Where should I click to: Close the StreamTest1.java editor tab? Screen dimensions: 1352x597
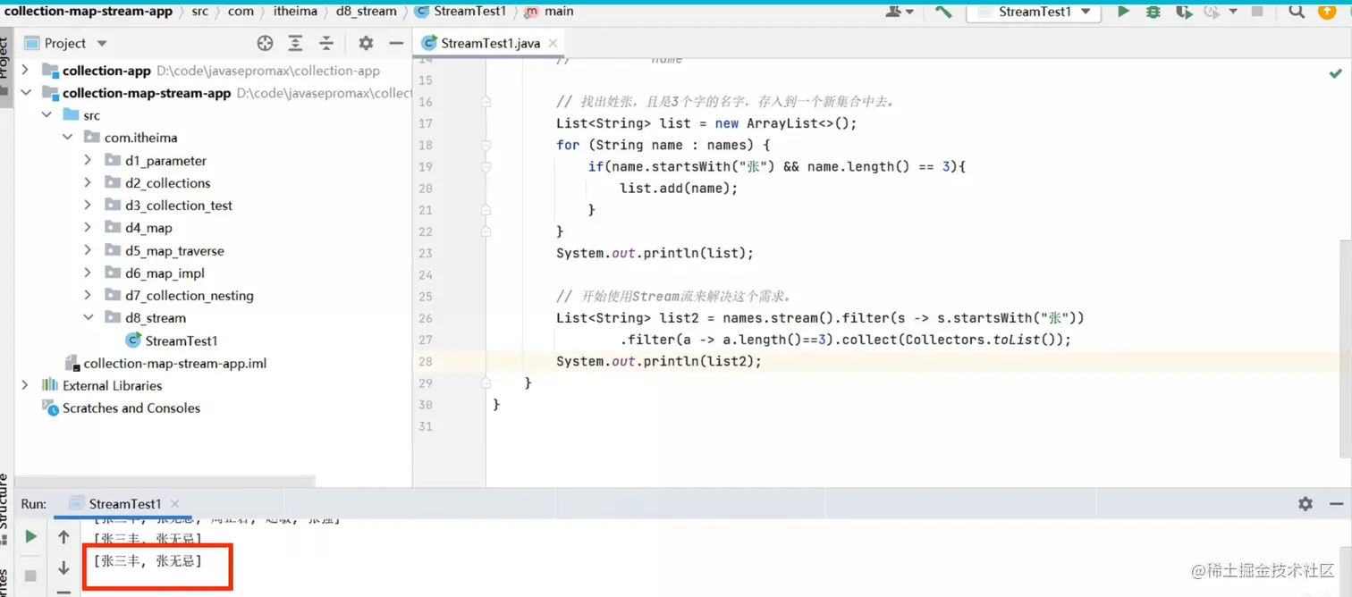[x=553, y=43]
